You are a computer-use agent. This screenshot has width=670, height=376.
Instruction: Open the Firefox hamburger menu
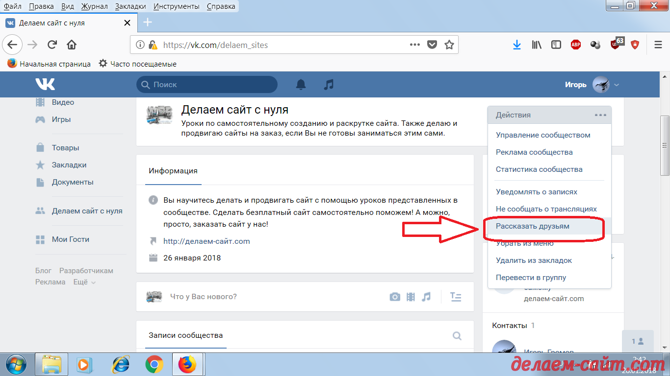click(x=658, y=45)
